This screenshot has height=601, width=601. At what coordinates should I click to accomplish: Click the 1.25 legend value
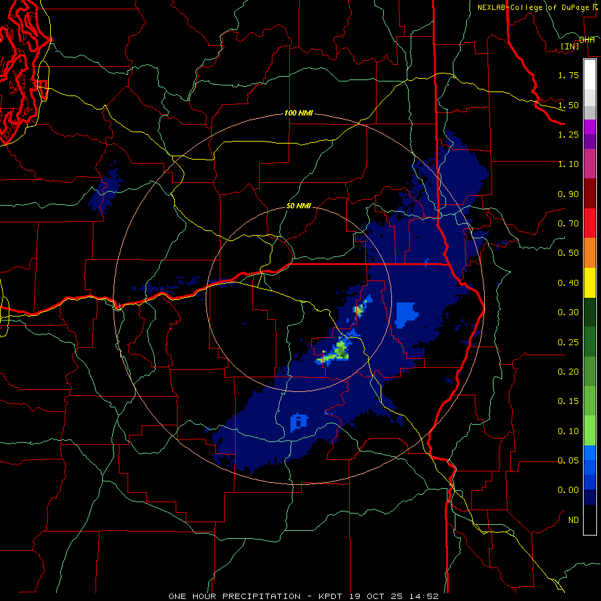coord(568,134)
